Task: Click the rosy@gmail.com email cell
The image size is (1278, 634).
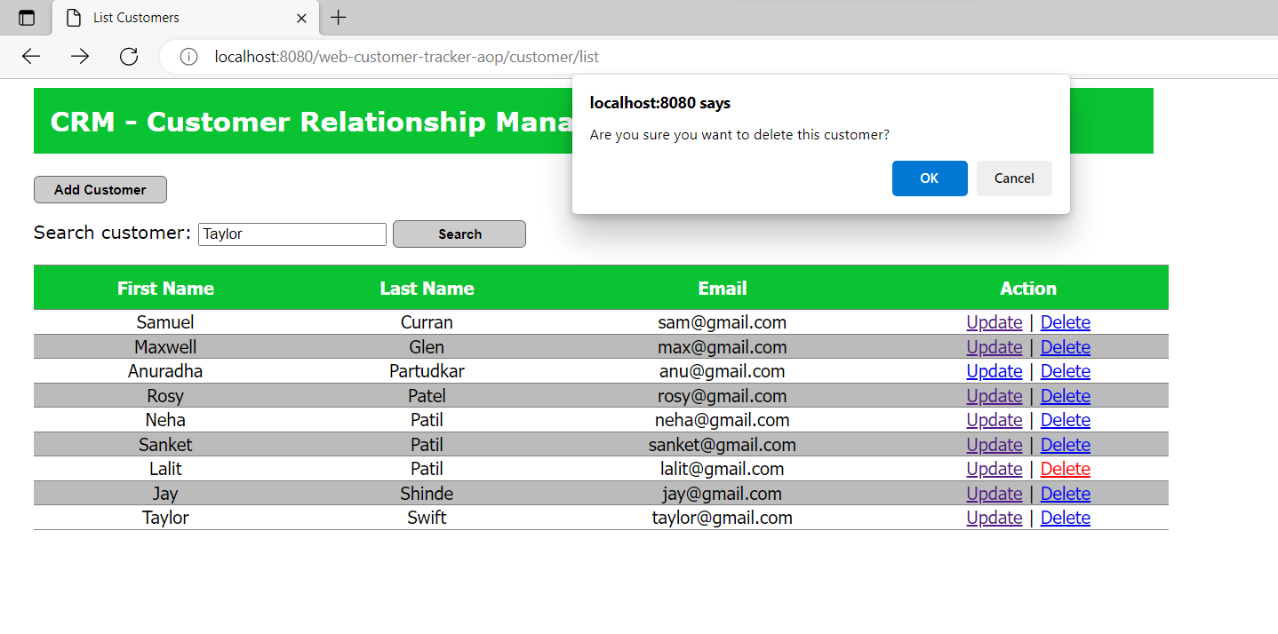Action: (x=723, y=396)
